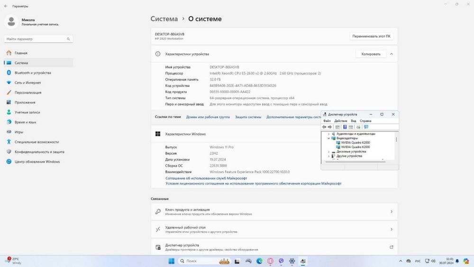This screenshot has height=267, width=474.
Task: Select second NVIDIA Quadro K2000 adapter
Action: point(355,147)
